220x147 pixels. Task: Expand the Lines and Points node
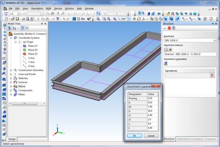(11, 74)
